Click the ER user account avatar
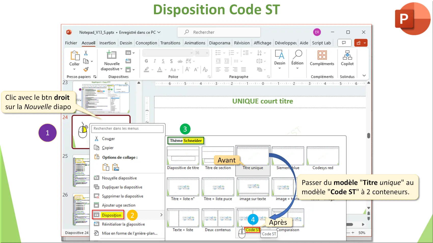Viewport: 433px width, 243px height. pyautogui.click(x=317, y=32)
